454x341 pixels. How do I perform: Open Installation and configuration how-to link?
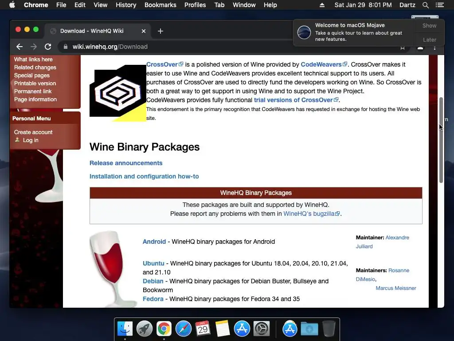[144, 176]
